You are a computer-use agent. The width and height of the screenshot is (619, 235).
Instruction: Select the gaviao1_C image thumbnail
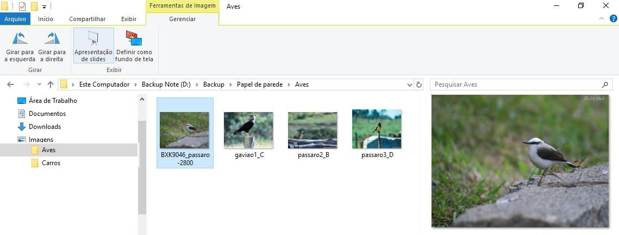point(249,130)
